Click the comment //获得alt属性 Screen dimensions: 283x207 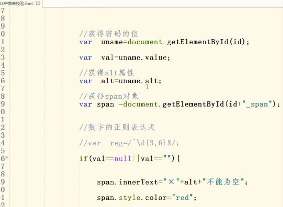coord(107,73)
